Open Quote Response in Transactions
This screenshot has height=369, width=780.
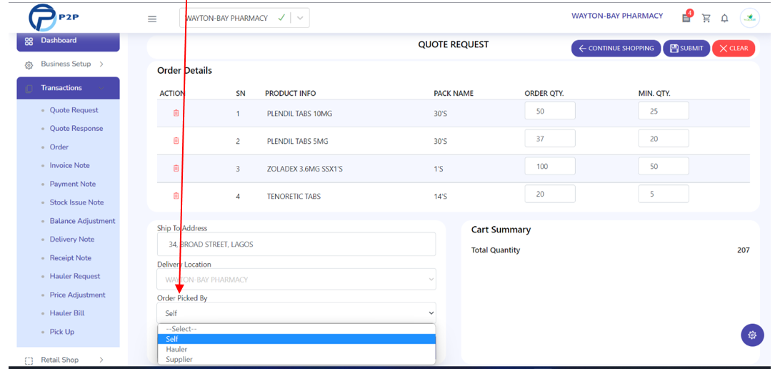[76, 129]
